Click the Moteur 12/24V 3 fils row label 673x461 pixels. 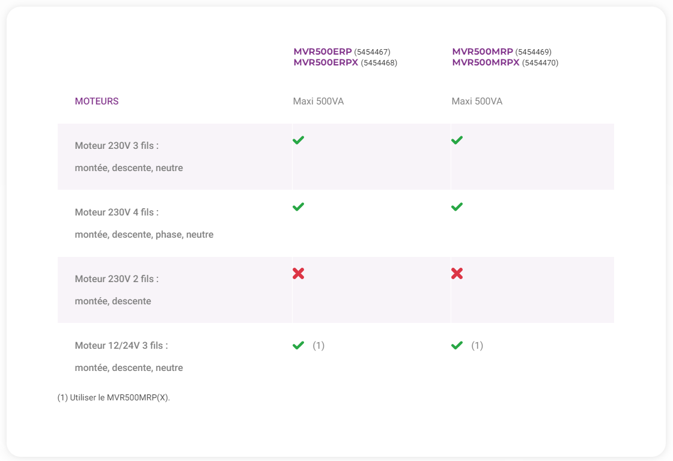tap(121, 346)
